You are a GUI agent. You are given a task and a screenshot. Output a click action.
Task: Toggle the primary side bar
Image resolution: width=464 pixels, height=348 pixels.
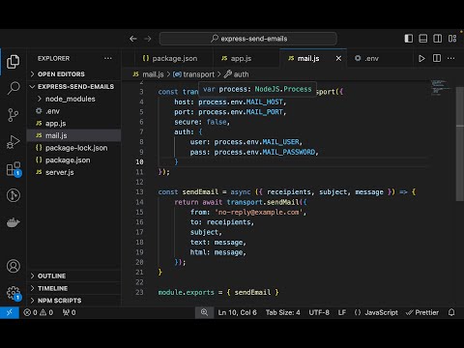(409, 39)
